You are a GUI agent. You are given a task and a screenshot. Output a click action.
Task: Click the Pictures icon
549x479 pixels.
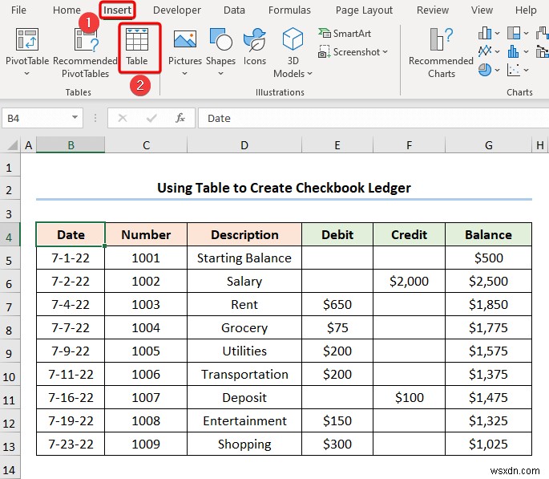point(185,39)
